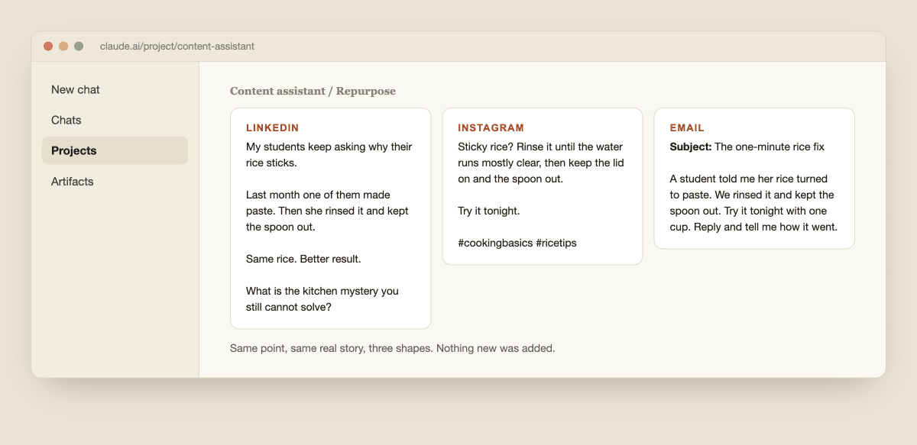The height and width of the screenshot is (445, 917).
Task: Click the 'Same point, same real story' footer note
Action: [x=392, y=348]
